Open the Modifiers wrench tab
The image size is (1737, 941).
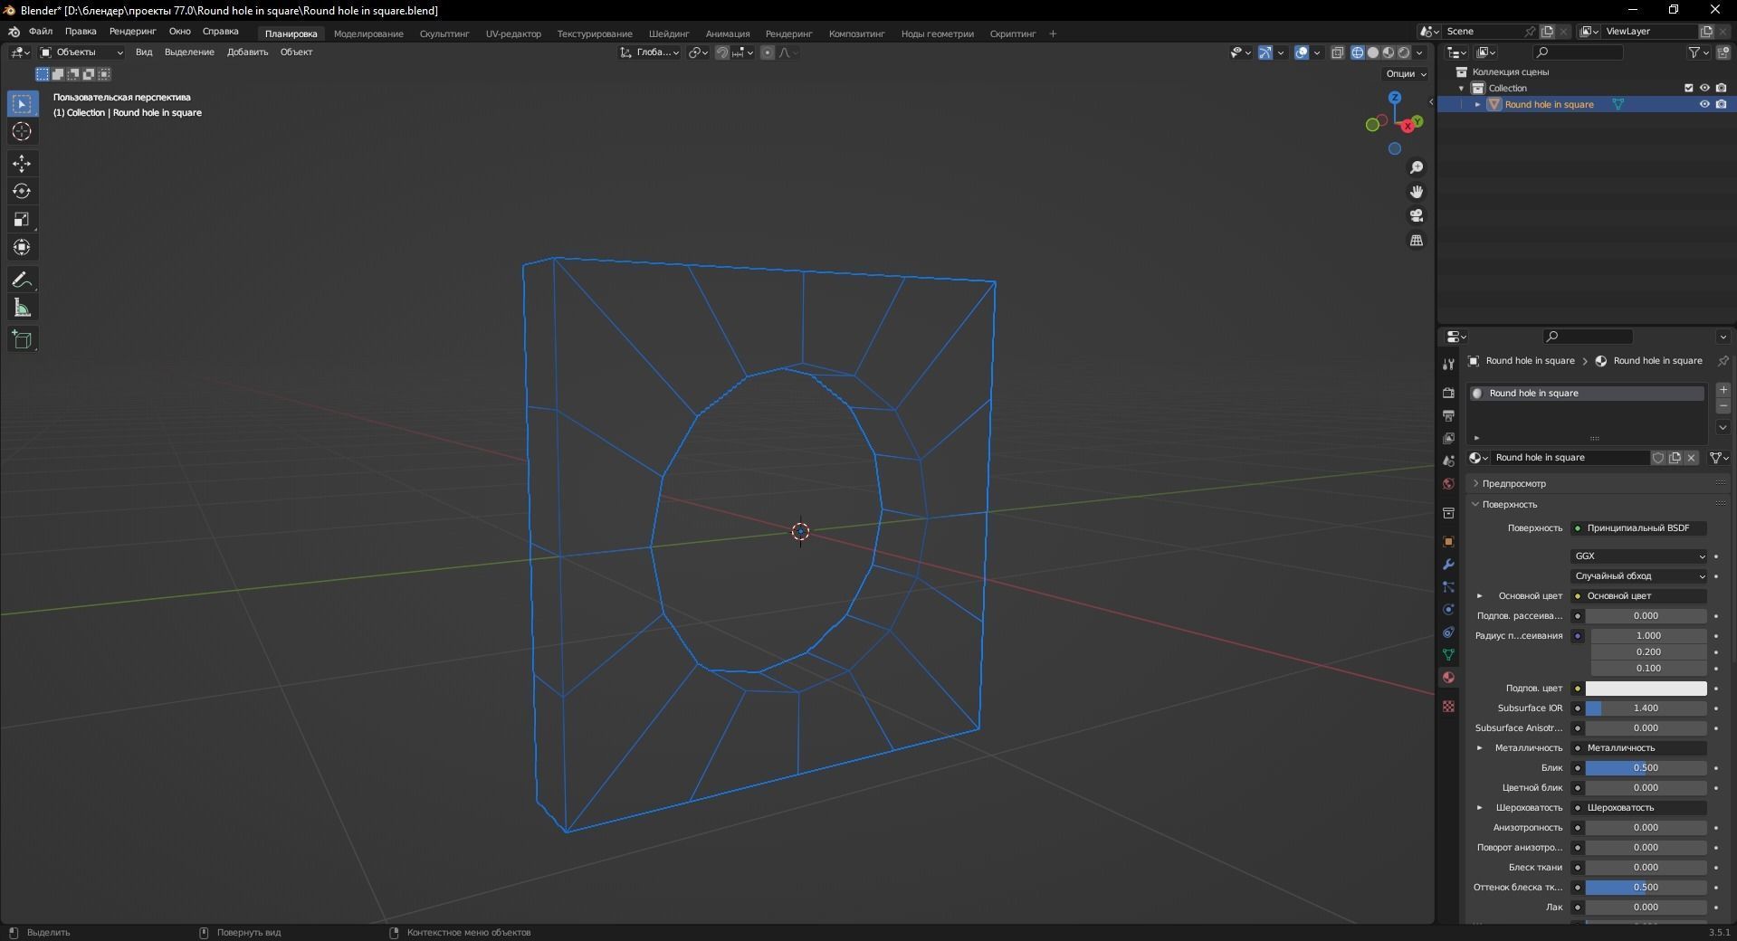[1448, 564]
